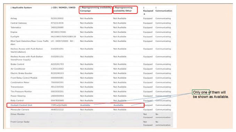236x132 pixels.
Task: Click Not Equipped status for Driver Monitor
Action: (148, 116)
